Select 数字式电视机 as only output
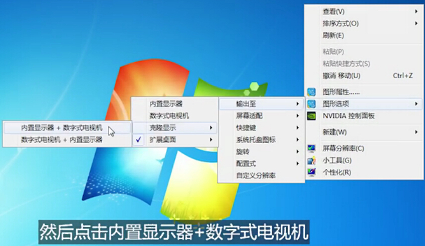This screenshot has width=425, height=246. click(169, 115)
